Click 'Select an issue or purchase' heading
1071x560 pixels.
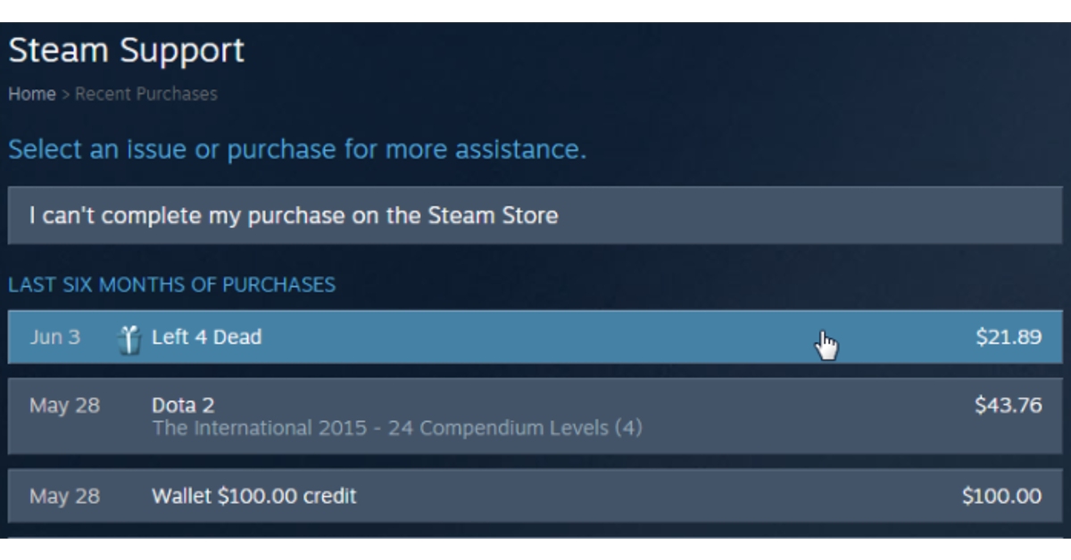[x=297, y=152]
